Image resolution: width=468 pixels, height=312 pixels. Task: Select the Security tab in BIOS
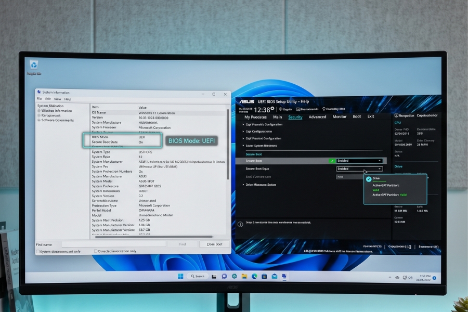295,117
